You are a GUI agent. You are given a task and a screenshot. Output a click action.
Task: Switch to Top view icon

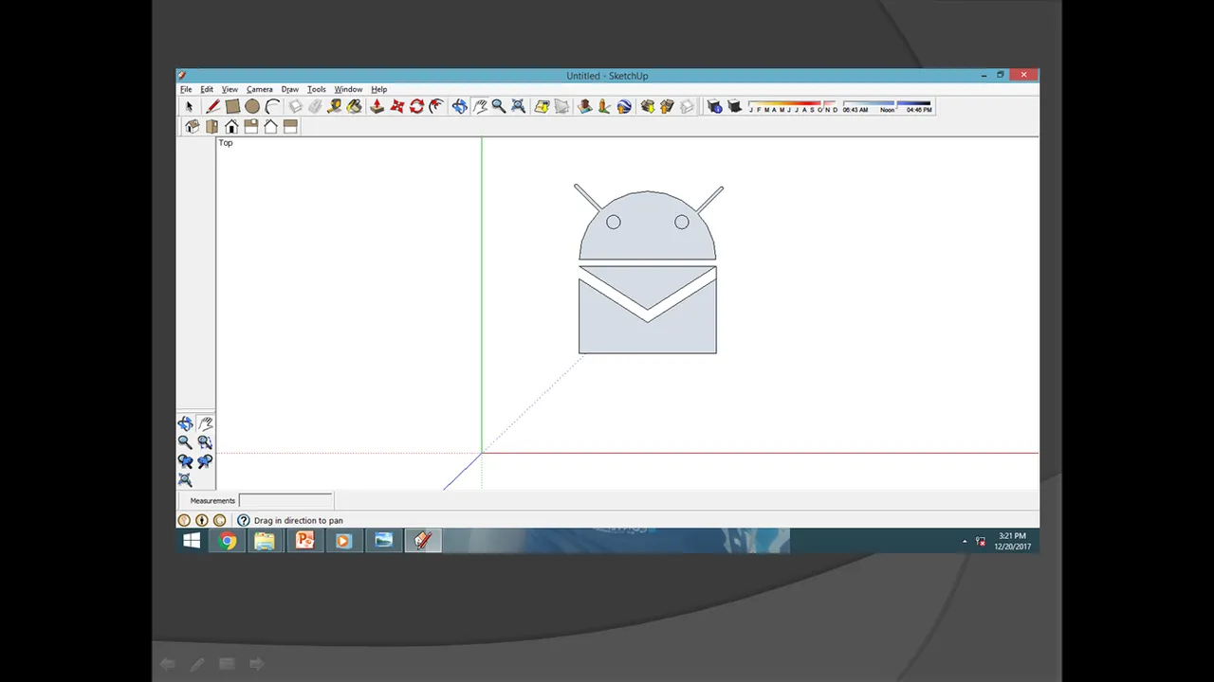(212, 126)
